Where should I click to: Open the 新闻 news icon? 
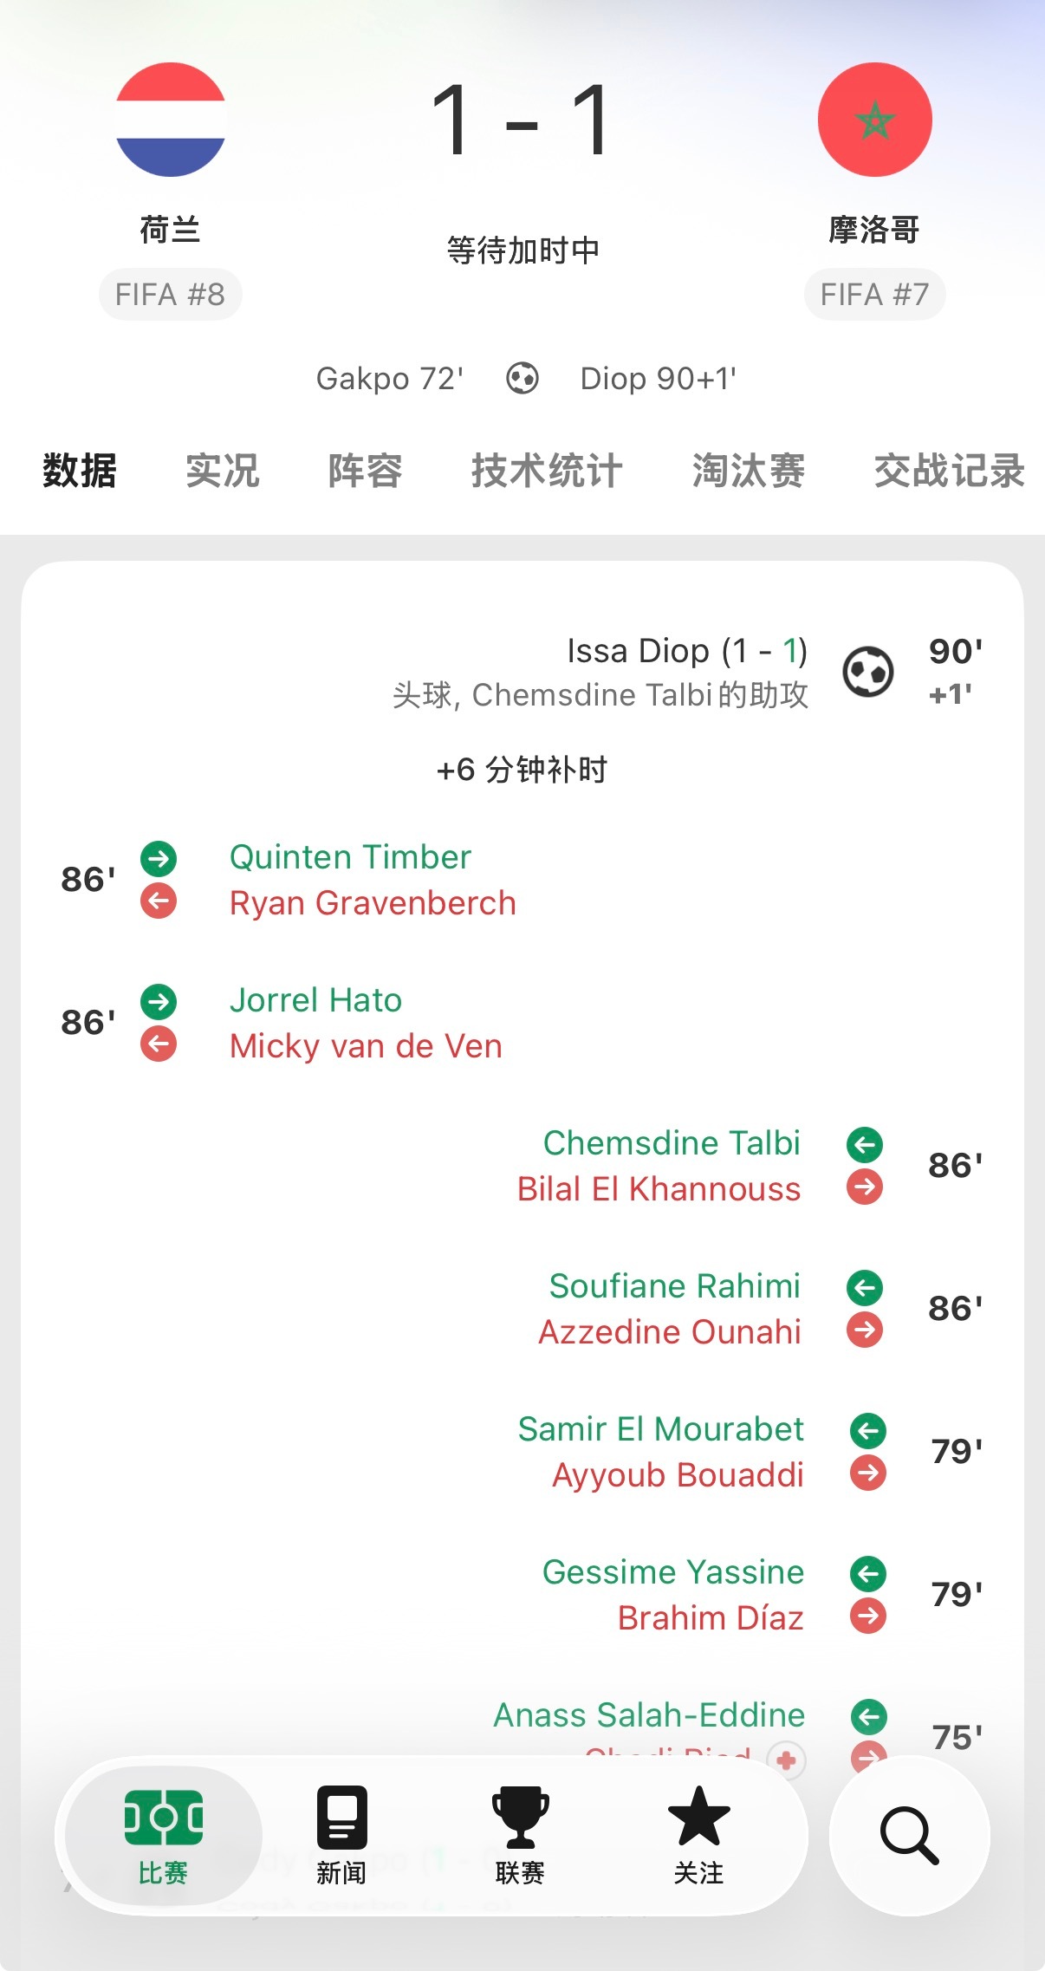pos(341,1818)
